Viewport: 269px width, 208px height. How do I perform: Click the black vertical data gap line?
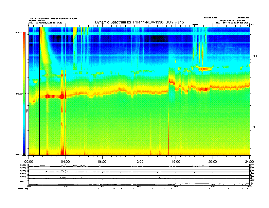click(x=39, y=91)
